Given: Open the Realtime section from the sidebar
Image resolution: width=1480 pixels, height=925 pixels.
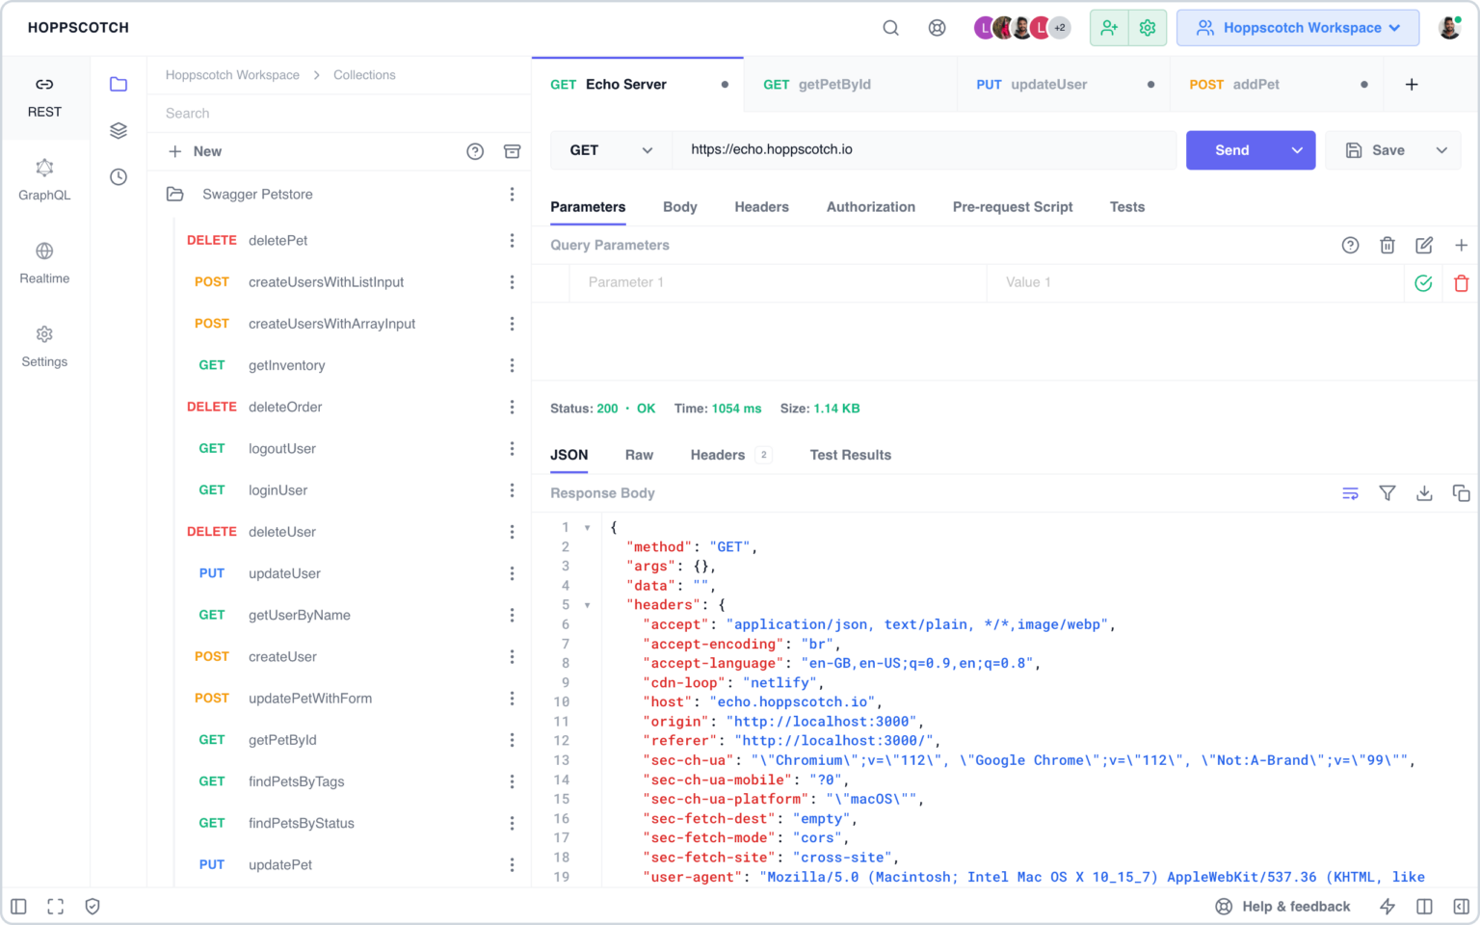Looking at the screenshot, I should point(44,262).
